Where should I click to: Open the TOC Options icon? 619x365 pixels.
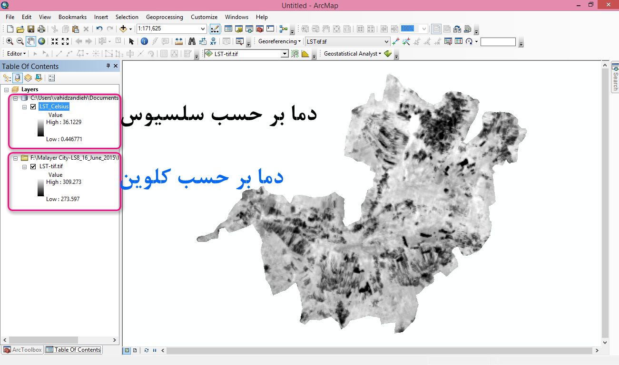click(52, 77)
